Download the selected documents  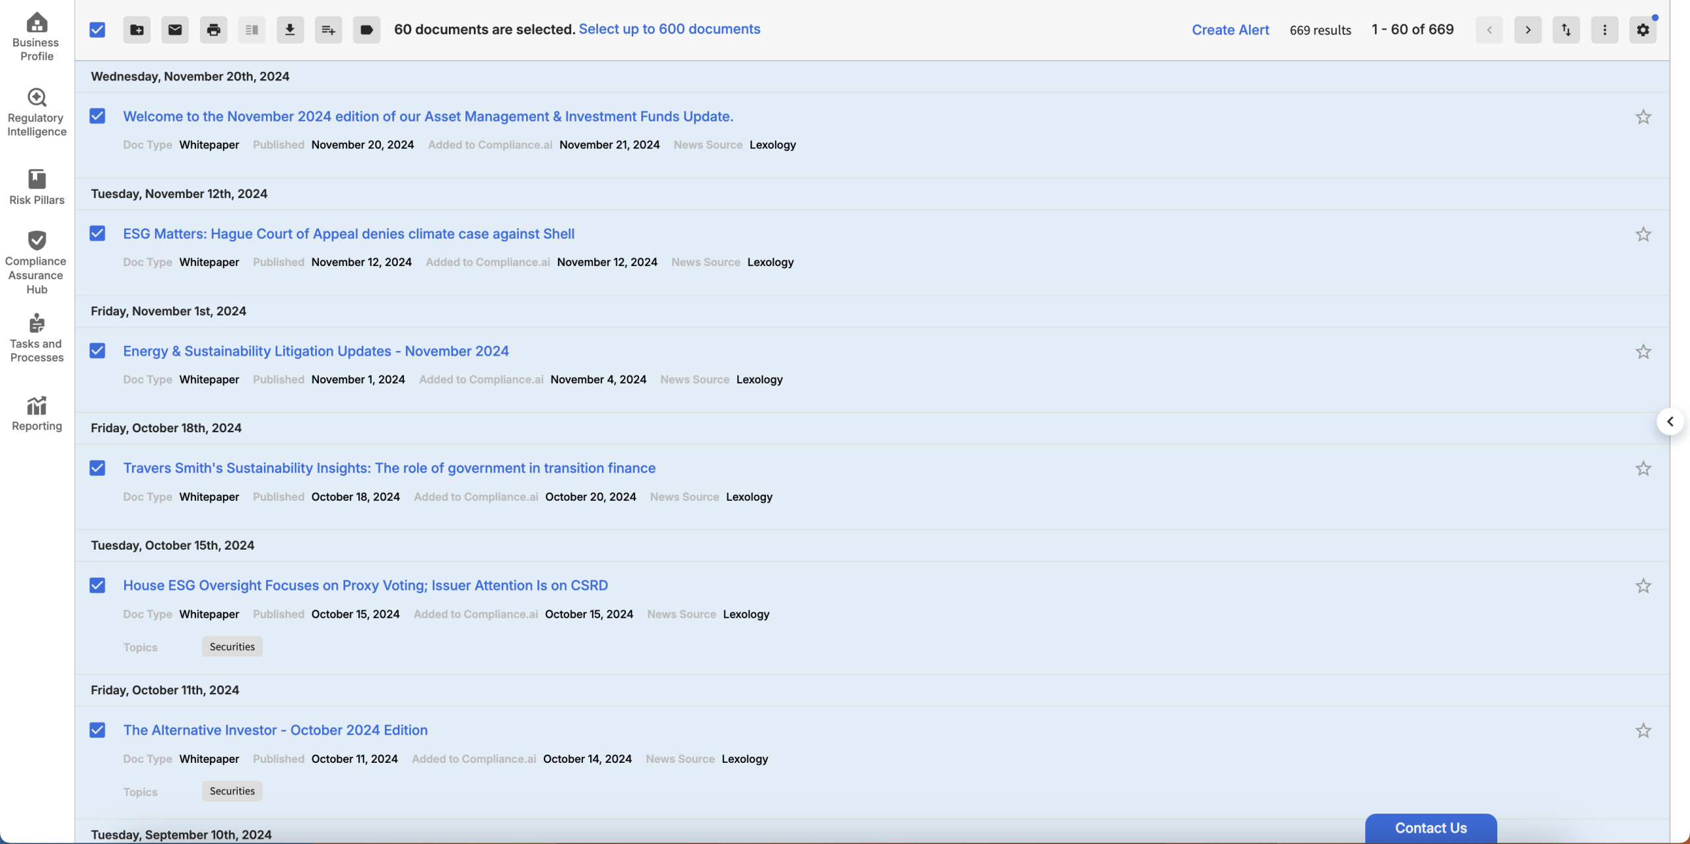(x=290, y=30)
